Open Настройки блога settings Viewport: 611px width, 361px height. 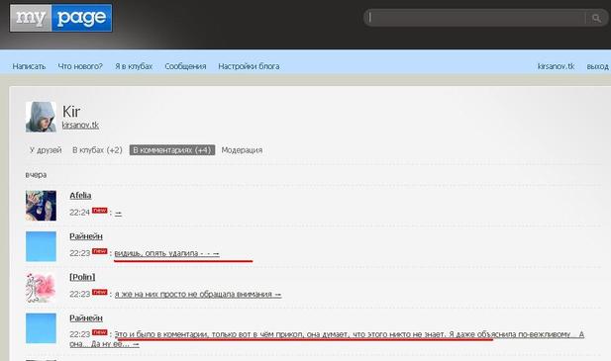coord(249,66)
